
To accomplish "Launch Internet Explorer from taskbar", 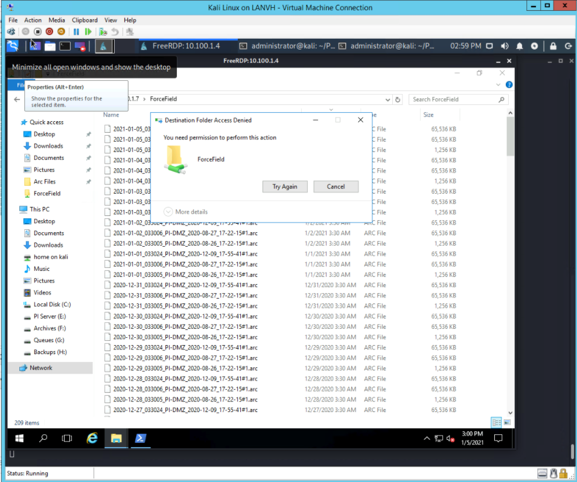I will click(x=92, y=438).
